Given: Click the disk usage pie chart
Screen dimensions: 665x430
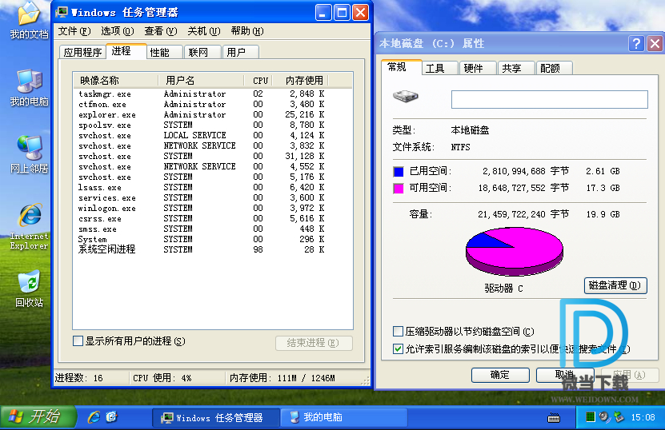Looking at the screenshot, I should pos(515,251).
